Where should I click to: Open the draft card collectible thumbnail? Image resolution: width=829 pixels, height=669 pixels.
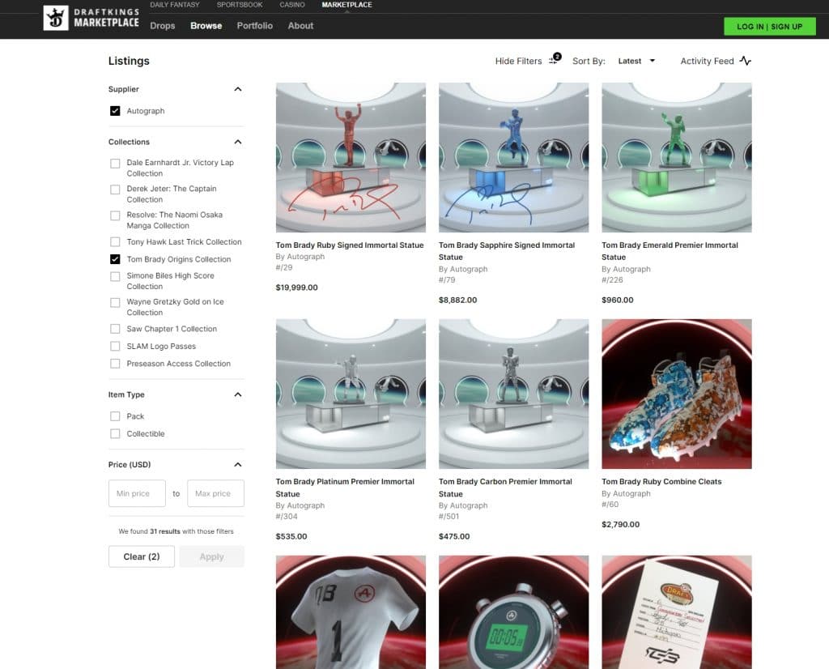tap(677, 611)
